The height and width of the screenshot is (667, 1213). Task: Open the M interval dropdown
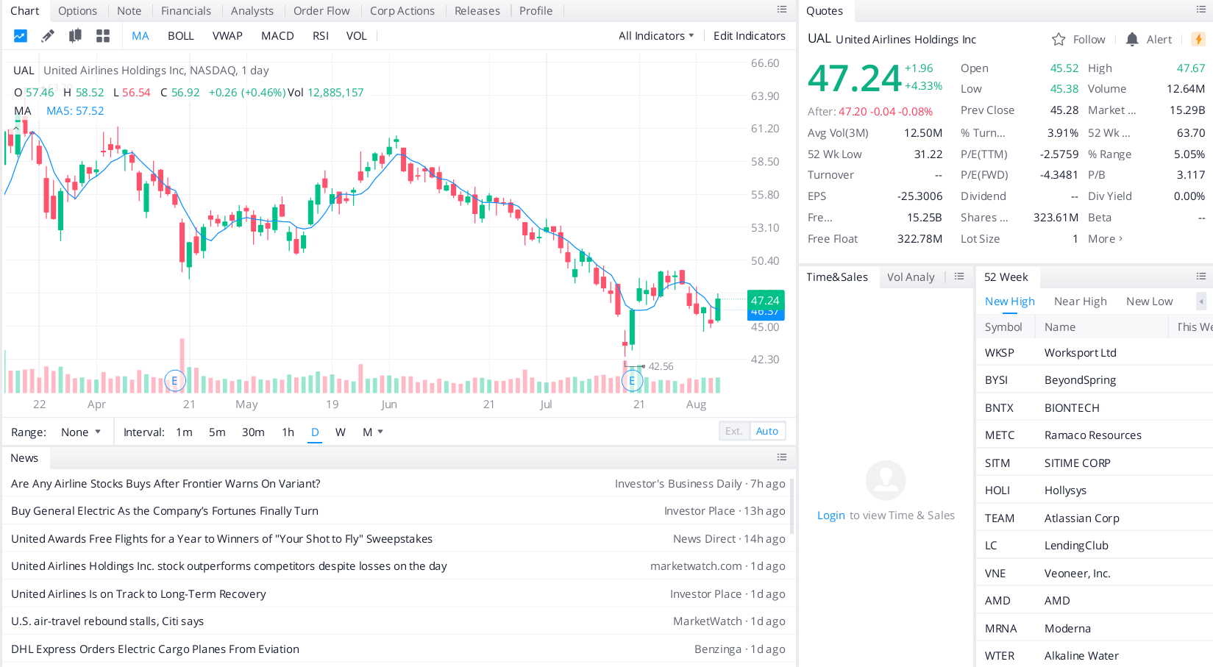[x=373, y=432]
